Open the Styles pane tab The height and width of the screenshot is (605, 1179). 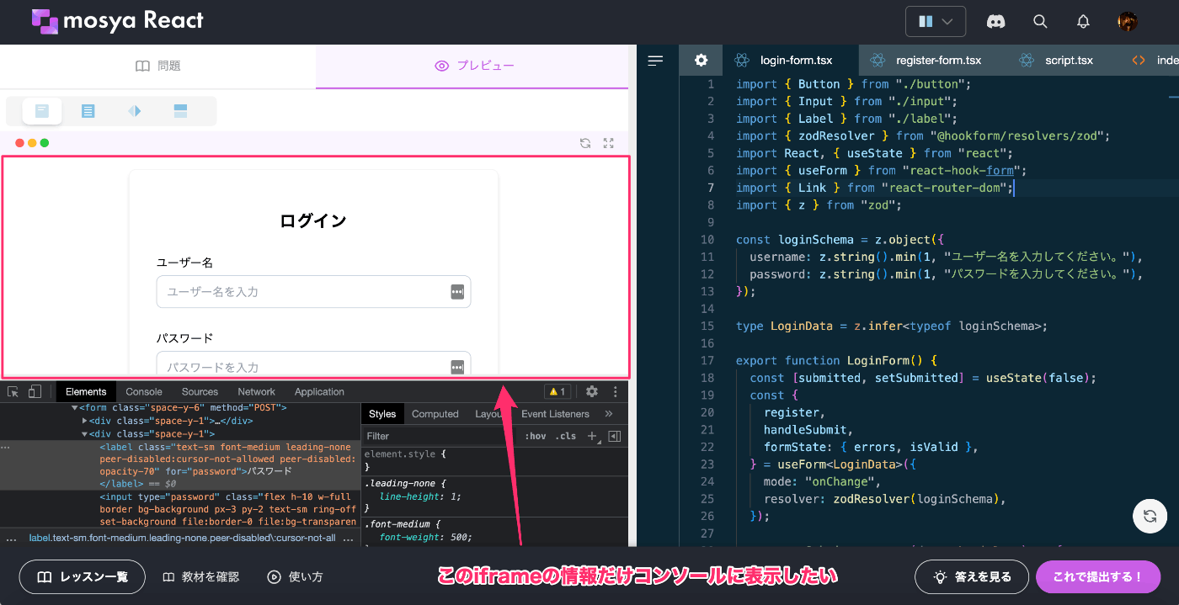coord(382,414)
